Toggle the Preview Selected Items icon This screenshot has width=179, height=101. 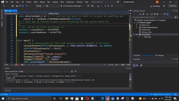(167, 14)
